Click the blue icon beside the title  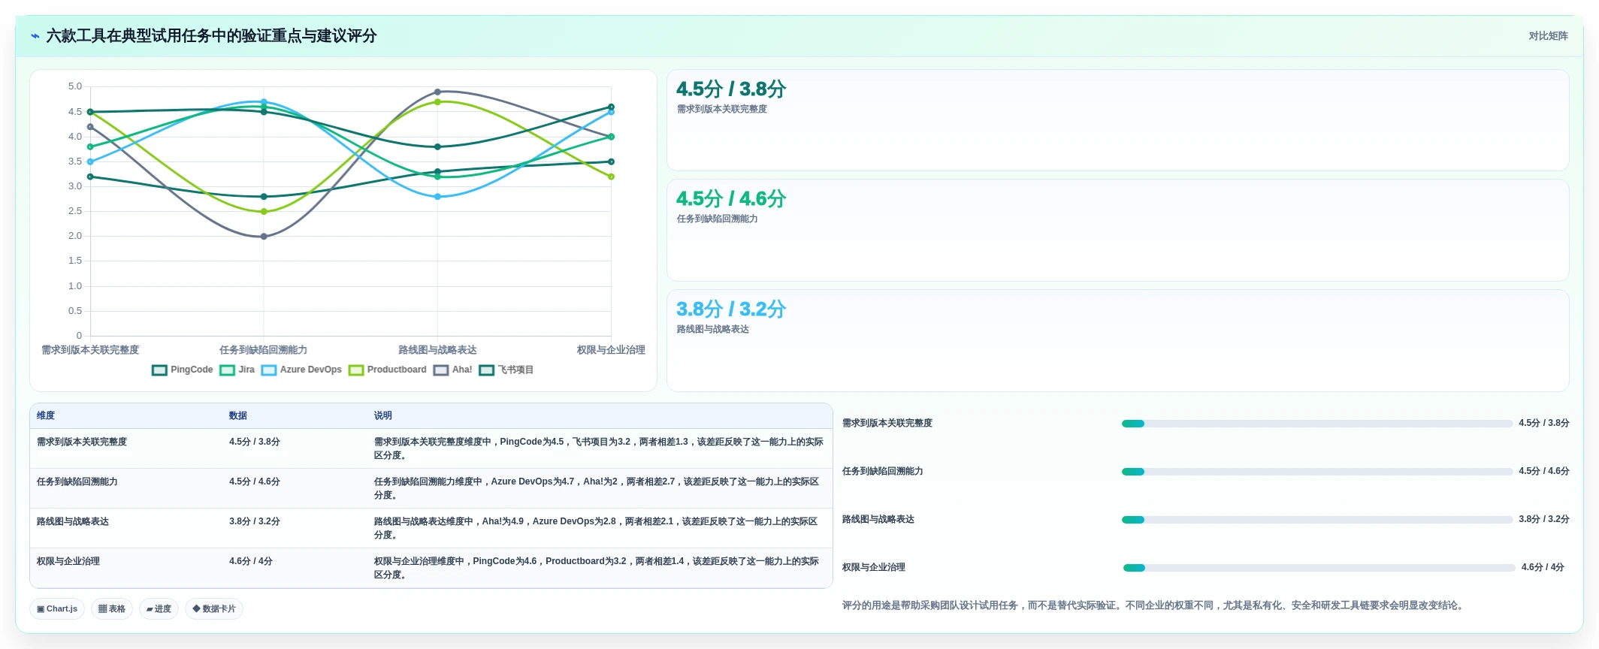click(35, 36)
